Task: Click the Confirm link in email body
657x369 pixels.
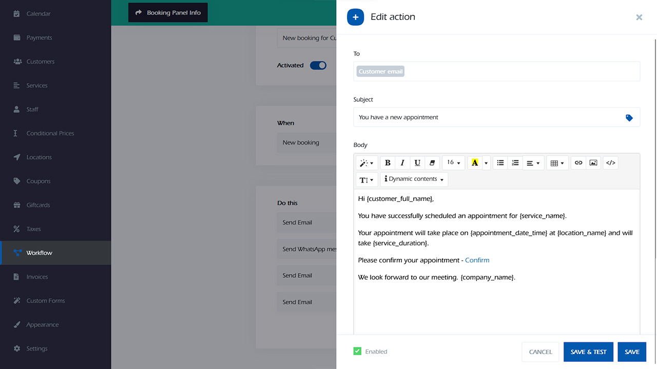Action: [x=477, y=260]
